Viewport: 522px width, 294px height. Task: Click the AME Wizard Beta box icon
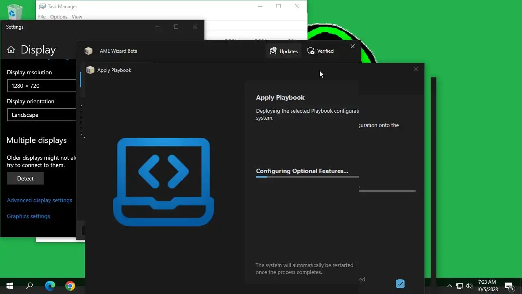(x=88, y=51)
